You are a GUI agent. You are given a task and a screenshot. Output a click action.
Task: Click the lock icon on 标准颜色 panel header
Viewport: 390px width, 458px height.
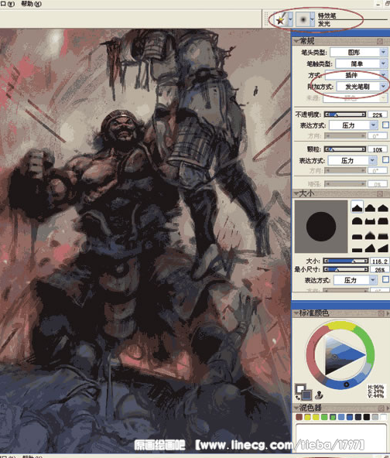(381, 313)
